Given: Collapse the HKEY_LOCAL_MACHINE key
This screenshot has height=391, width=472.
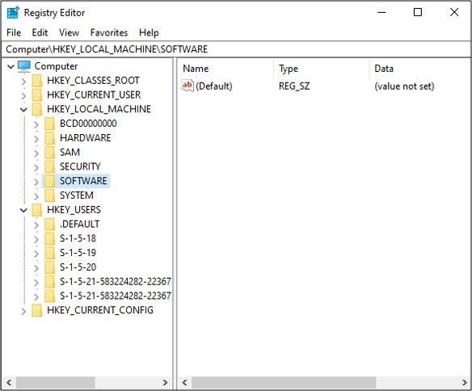Looking at the screenshot, I should [23, 110].
